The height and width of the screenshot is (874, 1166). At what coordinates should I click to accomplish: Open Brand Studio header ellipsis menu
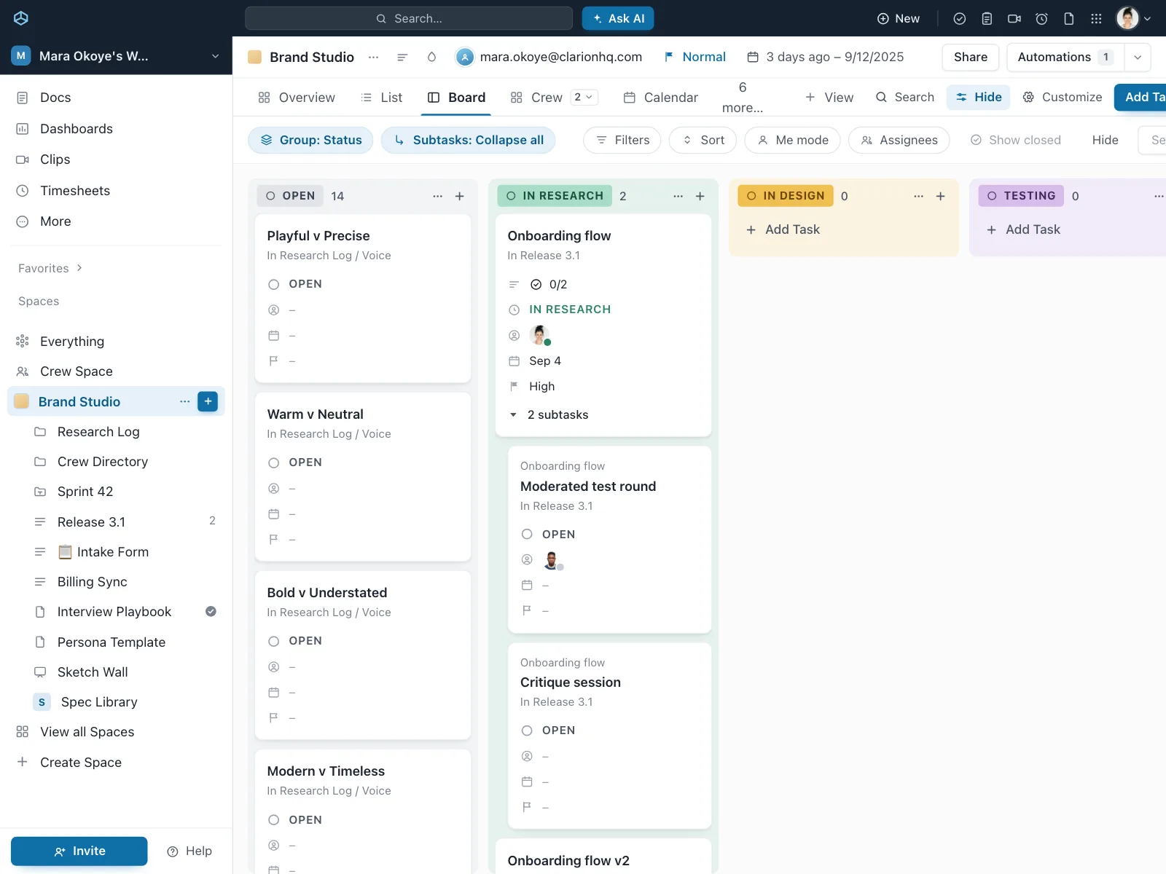[374, 57]
